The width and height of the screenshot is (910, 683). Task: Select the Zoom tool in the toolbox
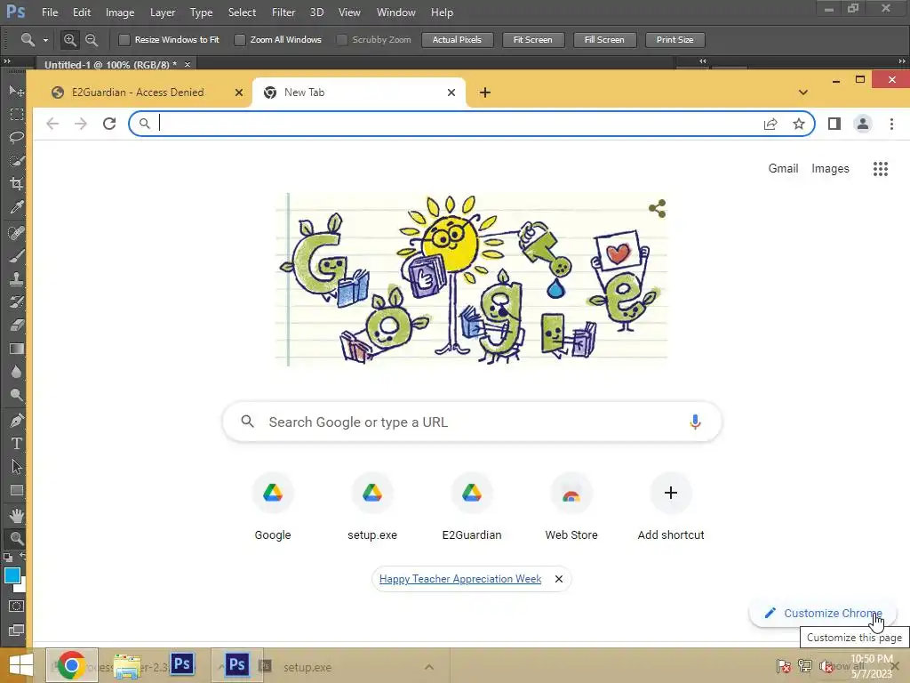16,538
